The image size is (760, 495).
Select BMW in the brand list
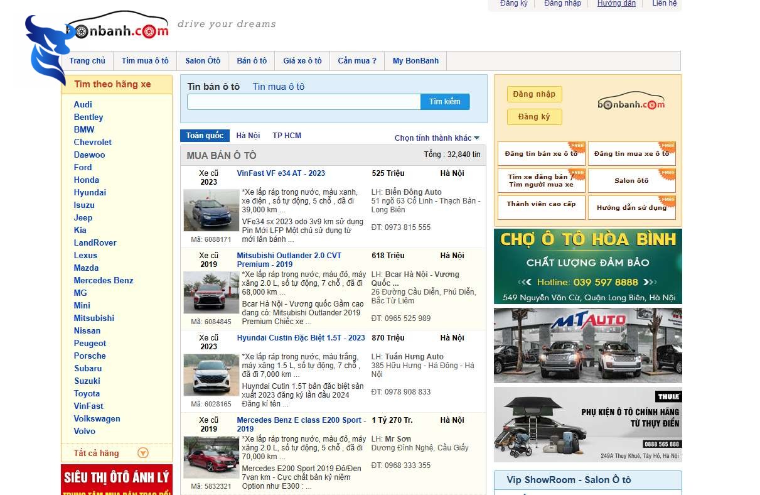tap(84, 129)
